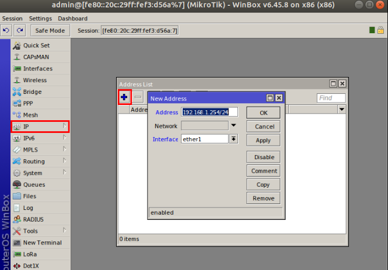Viewport: 388px width, 270px height.
Task: Open Files from sidebar
Action: [x=41, y=197]
